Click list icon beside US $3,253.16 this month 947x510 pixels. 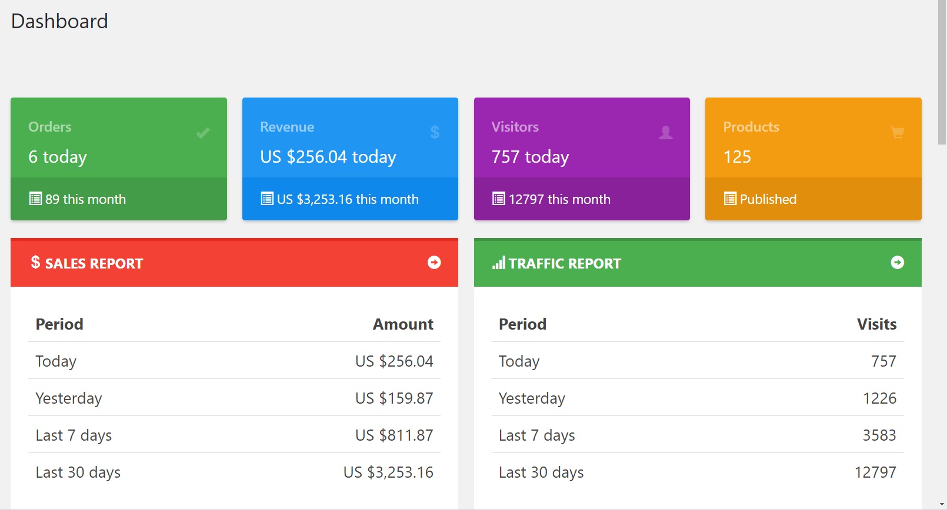(267, 199)
